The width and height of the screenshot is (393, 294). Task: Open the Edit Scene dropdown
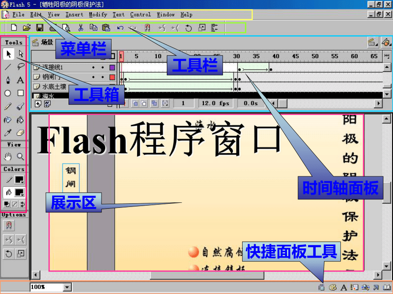(x=372, y=42)
